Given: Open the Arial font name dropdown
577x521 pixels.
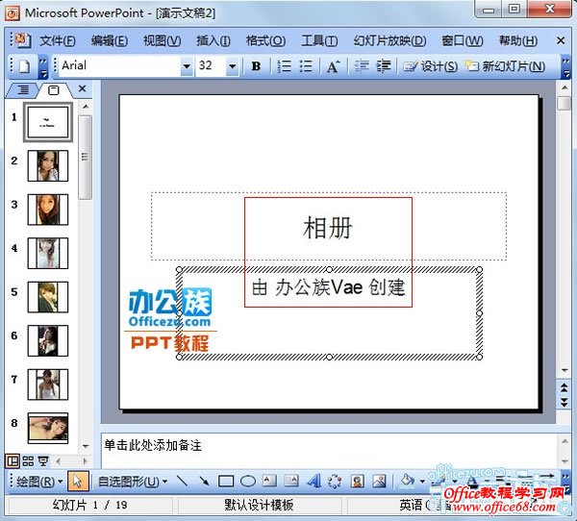Looking at the screenshot, I should point(187,66).
